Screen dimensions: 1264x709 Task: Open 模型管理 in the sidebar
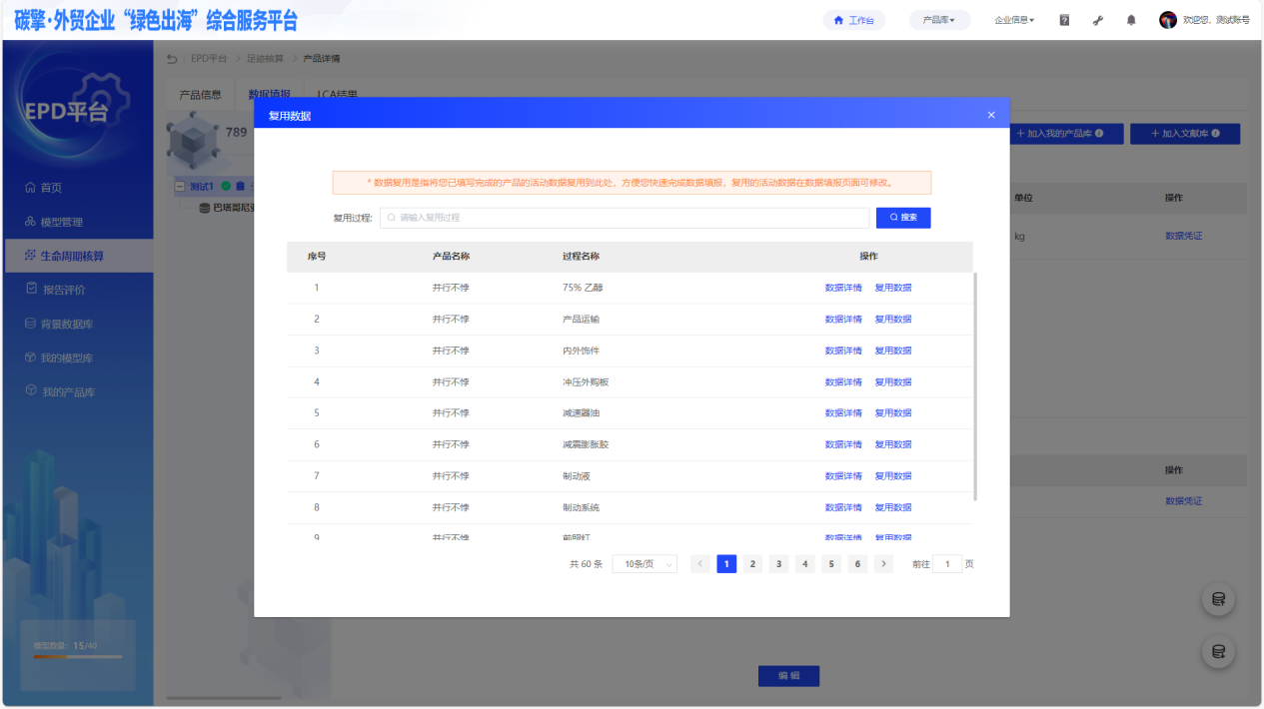tap(61, 222)
